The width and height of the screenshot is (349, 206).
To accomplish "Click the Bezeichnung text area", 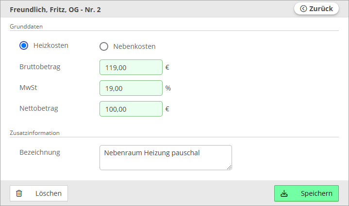I will pos(166,158).
